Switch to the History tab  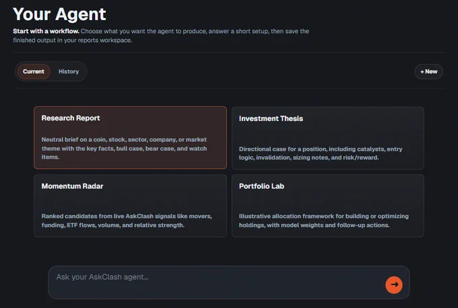pyautogui.click(x=69, y=71)
